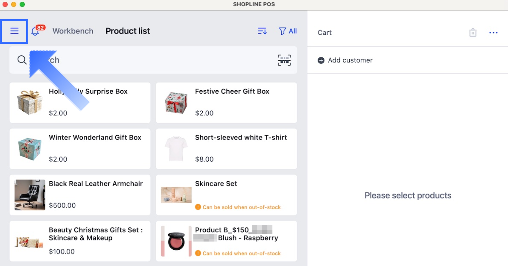Switch to the Workbench tab
Image resolution: width=508 pixels, height=266 pixels.
pos(73,31)
